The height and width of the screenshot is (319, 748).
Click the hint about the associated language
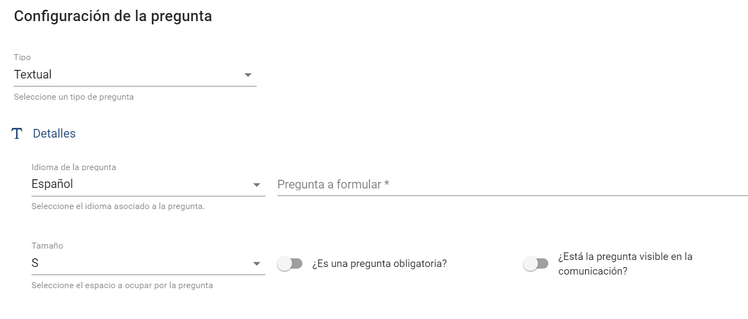click(x=118, y=206)
